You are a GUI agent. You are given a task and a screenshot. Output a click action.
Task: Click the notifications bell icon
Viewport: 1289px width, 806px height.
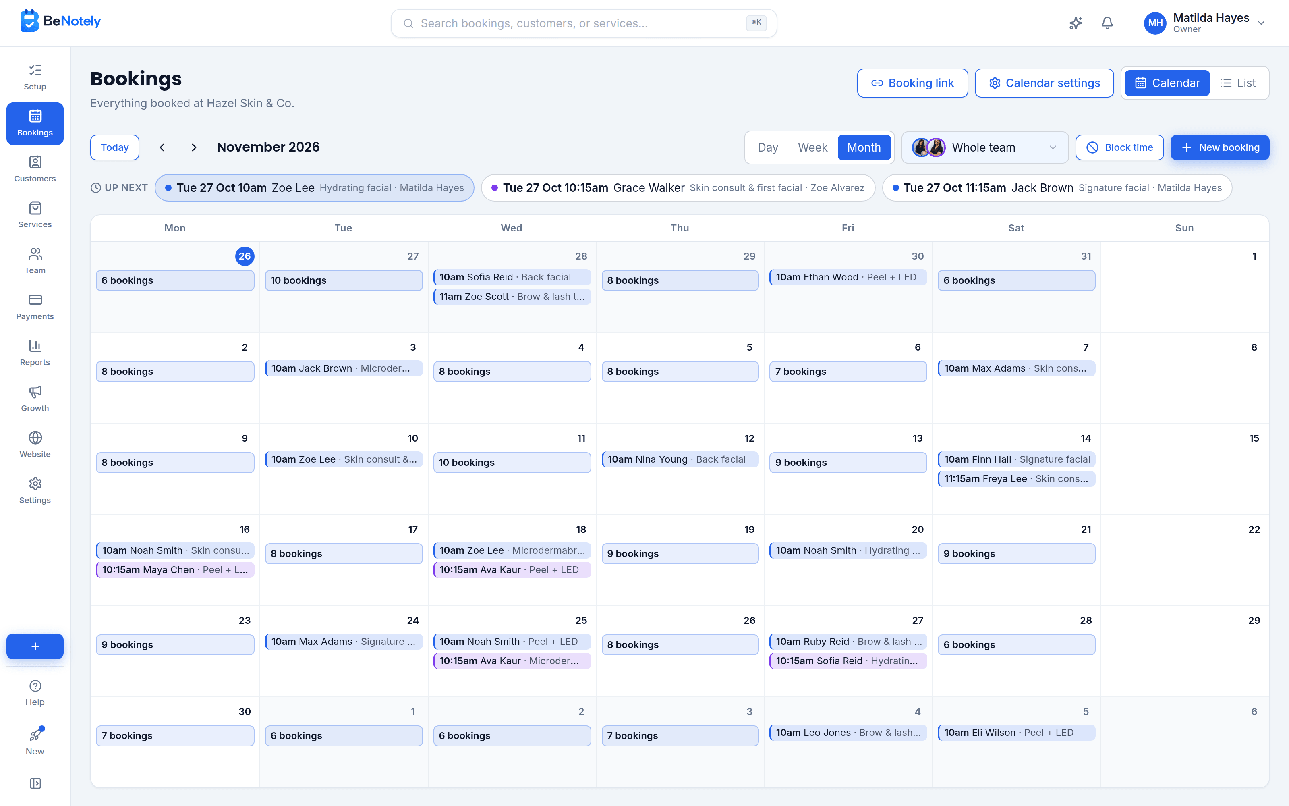1107,23
